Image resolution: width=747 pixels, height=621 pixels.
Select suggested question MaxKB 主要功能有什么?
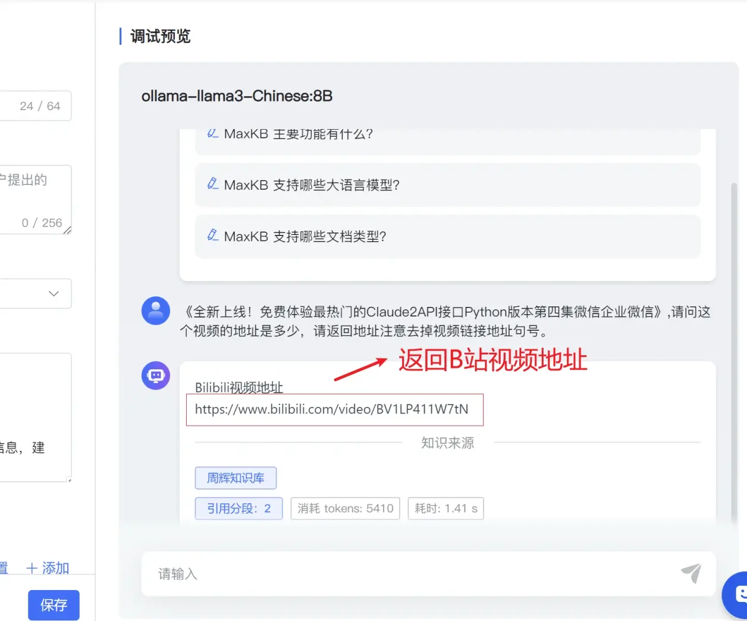coord(447,141)
